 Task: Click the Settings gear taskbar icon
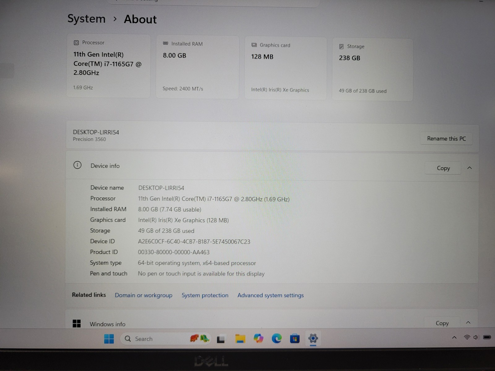point(313,338)
